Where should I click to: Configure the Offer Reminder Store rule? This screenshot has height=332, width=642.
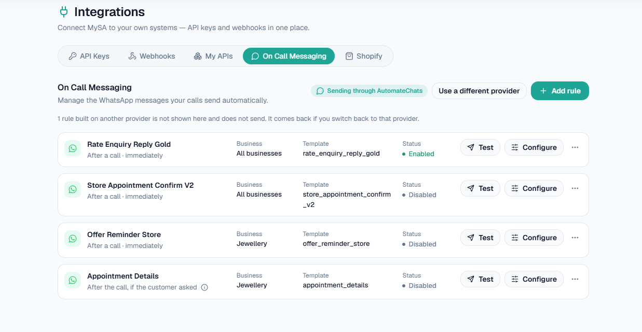[534, 238]
